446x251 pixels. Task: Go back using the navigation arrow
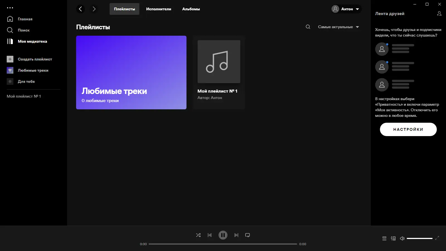click(x=81, y=9)
